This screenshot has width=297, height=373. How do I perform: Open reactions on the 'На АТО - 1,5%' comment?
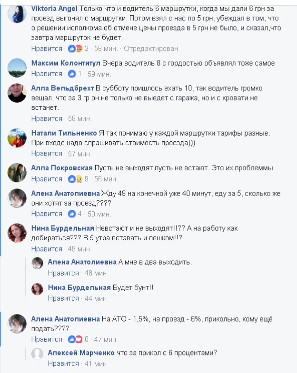(x=75, y=339)
